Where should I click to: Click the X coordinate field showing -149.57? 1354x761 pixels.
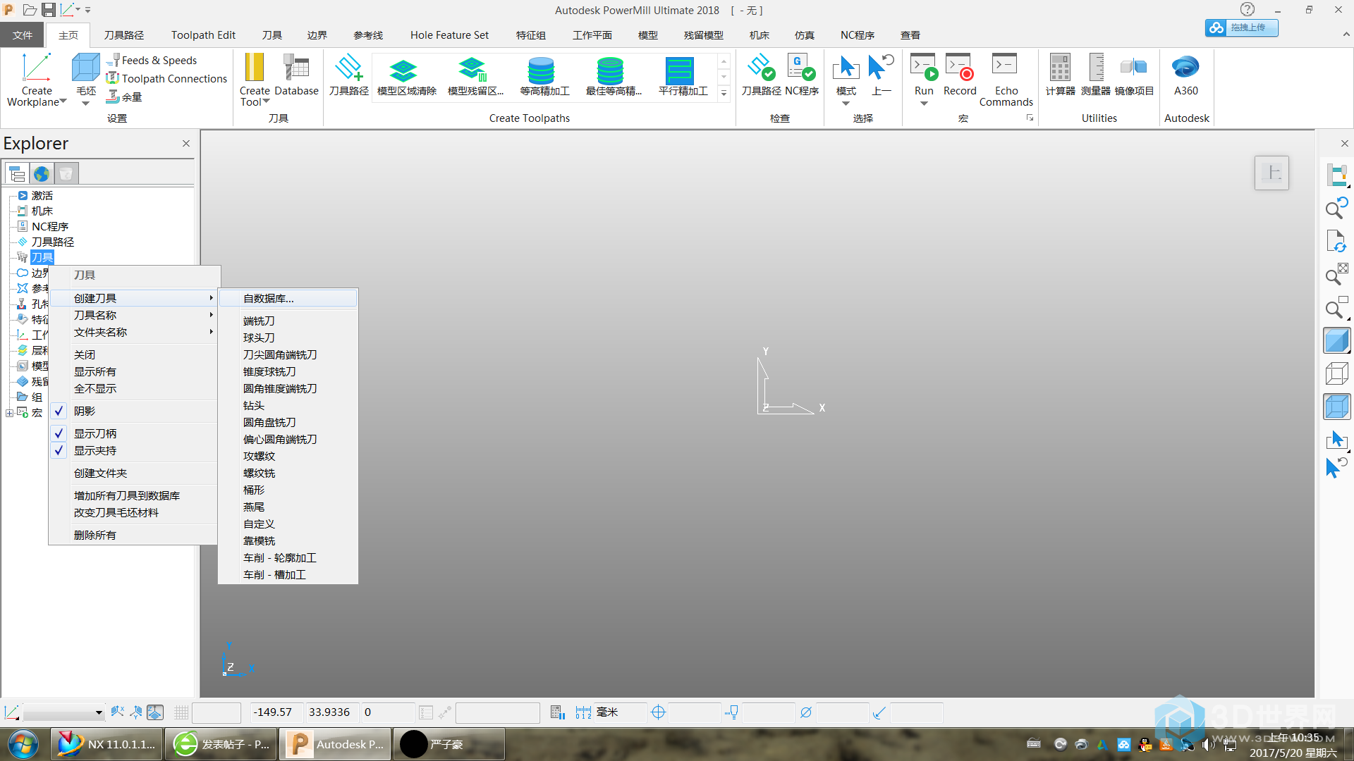[x=276, y=712]
